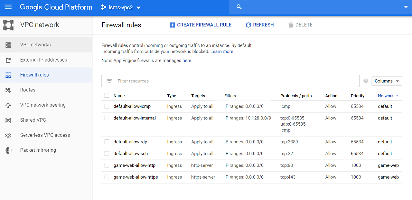Image resolution: width=412 pixels, height=200 pixels.
Task: Click the Packet mirroring icon
Action: (8, 150)
